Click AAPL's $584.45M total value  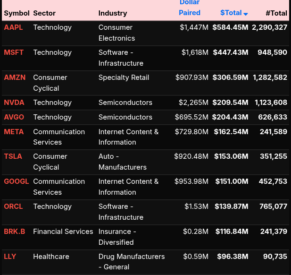pyautogui.click(x=230, y=27)
